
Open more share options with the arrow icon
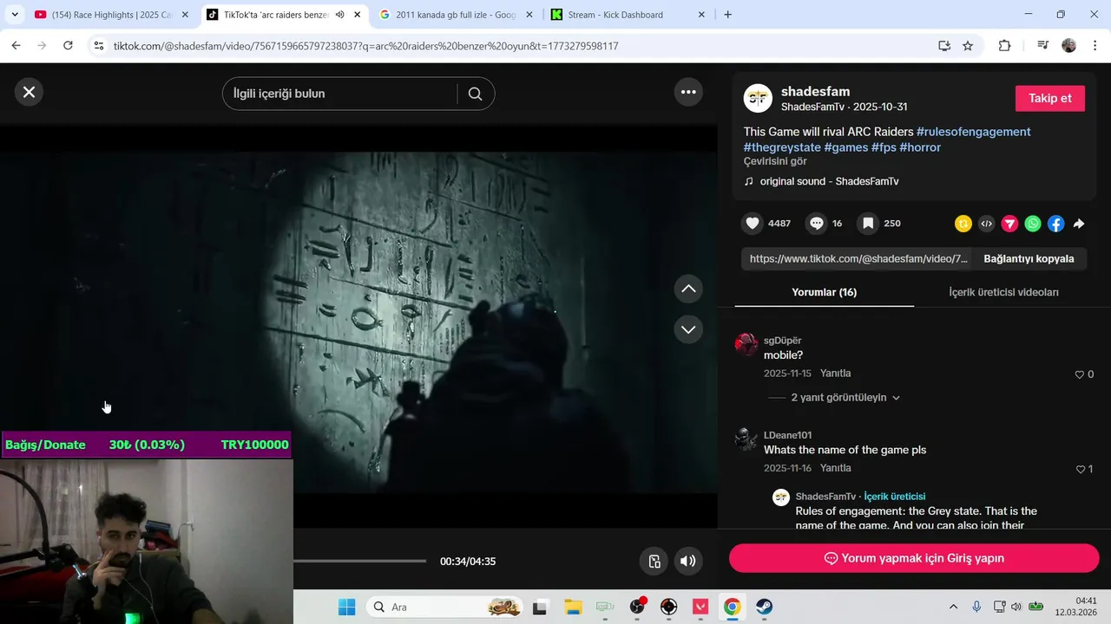1079,224
